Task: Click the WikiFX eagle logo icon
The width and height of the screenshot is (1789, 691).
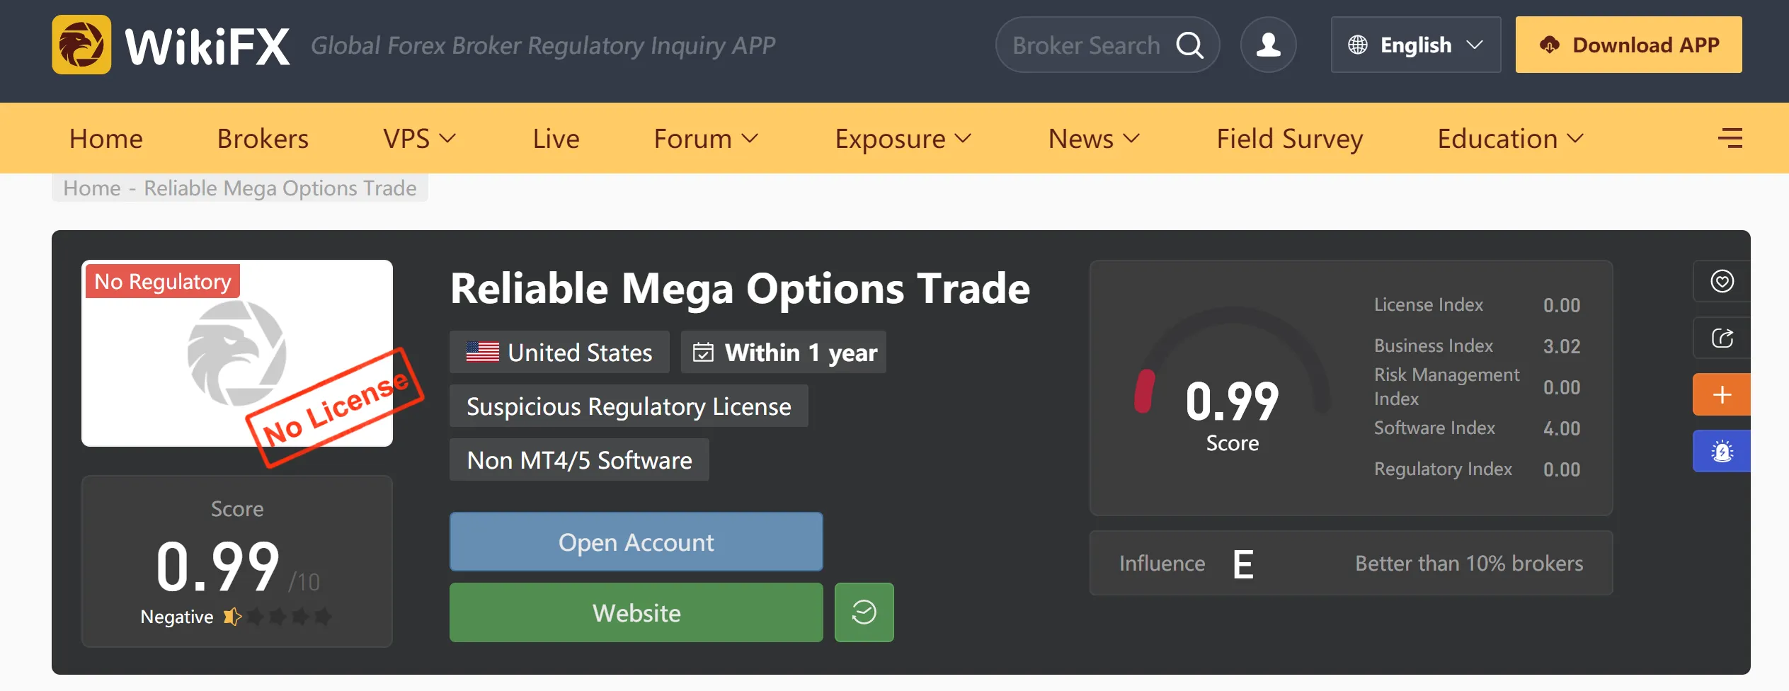Action: (81, 45)
